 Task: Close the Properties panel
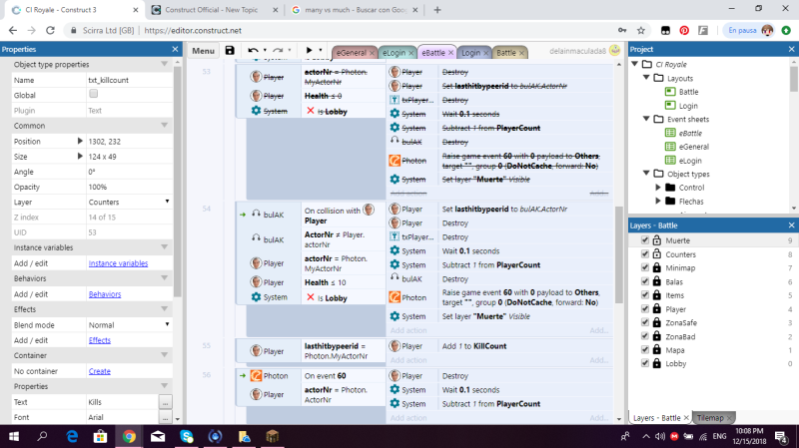click(x=176, y=49)
